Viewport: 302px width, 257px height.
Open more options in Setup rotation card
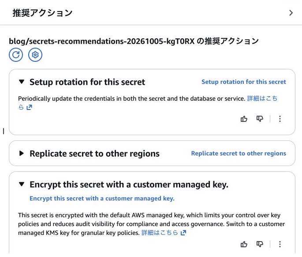point(280,119)
